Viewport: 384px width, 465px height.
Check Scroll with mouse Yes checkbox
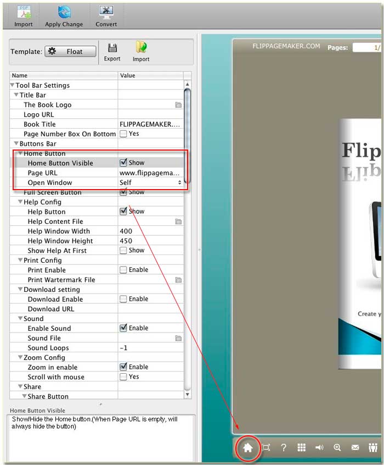click(123, 377)
